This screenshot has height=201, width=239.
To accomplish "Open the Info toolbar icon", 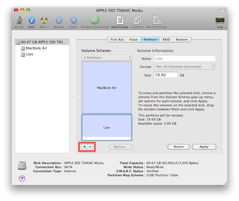I will pos(32,20).
